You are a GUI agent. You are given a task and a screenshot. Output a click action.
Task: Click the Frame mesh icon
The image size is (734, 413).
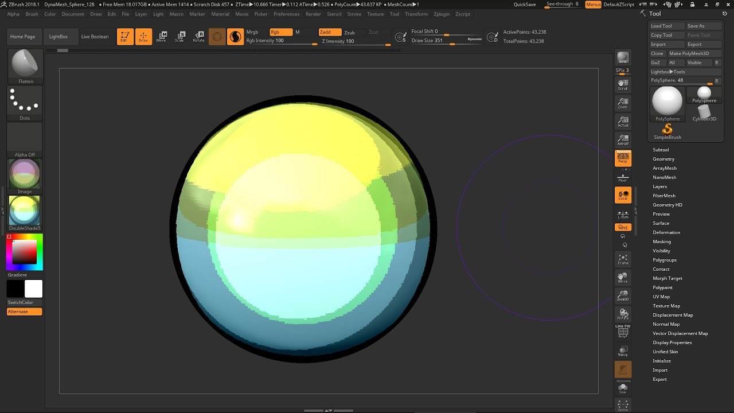coord(623,259)
